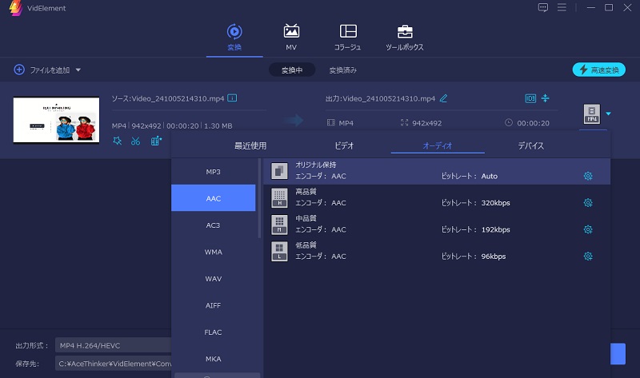Select the オリジナル保持 preset icon
This screenshot has height=378, width=640.
click(x=279, y=171)
